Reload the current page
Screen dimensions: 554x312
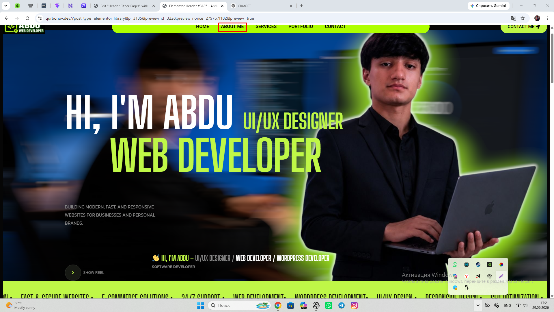click(27, 18)
